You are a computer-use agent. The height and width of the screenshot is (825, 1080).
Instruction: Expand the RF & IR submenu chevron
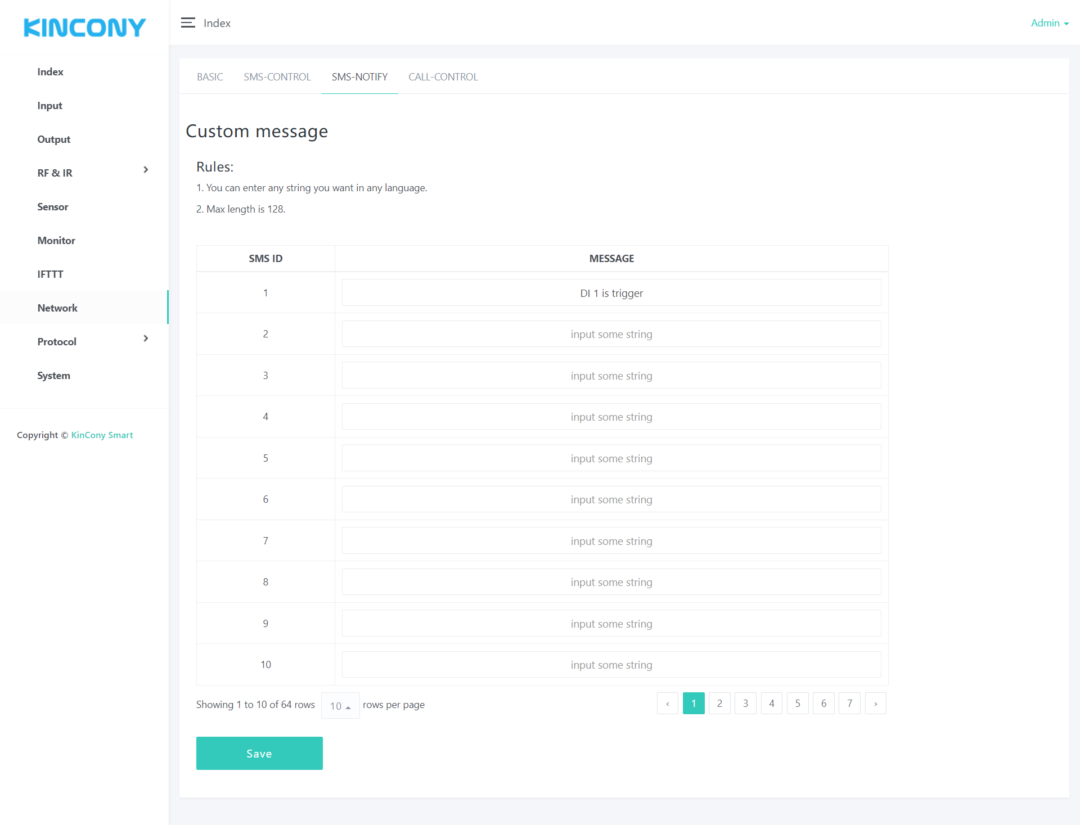[146, 170]
